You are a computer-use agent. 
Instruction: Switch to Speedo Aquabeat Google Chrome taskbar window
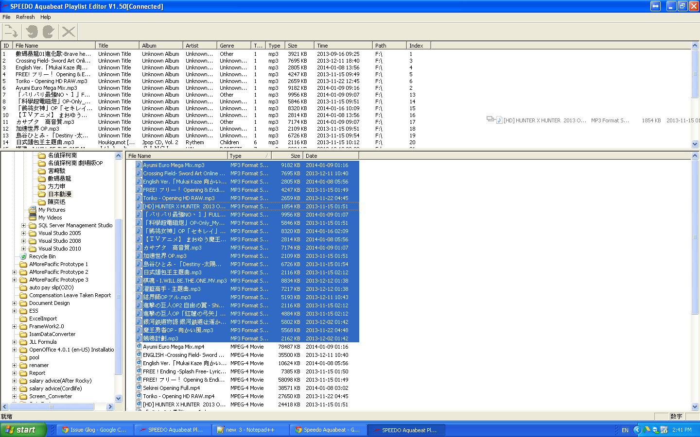click(328, 430)
